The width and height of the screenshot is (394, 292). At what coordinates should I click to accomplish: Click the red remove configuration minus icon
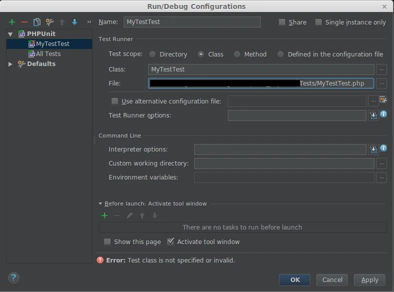click(x=24, y=22)
